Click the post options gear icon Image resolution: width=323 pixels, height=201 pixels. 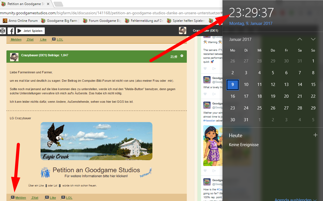click(x=182, y=56)
